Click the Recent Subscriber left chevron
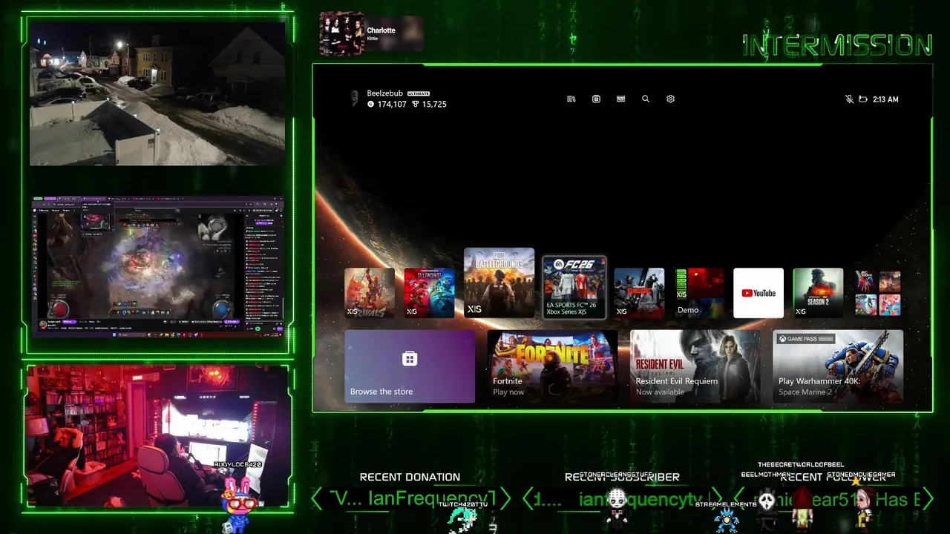The image size is (950, 534). click(528, 499)
